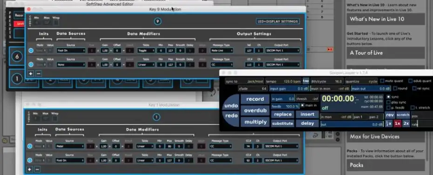The height and width of the screenshot is (175, 433).
Task: Enable mute quant checkbox
Action: click(382, 81)
